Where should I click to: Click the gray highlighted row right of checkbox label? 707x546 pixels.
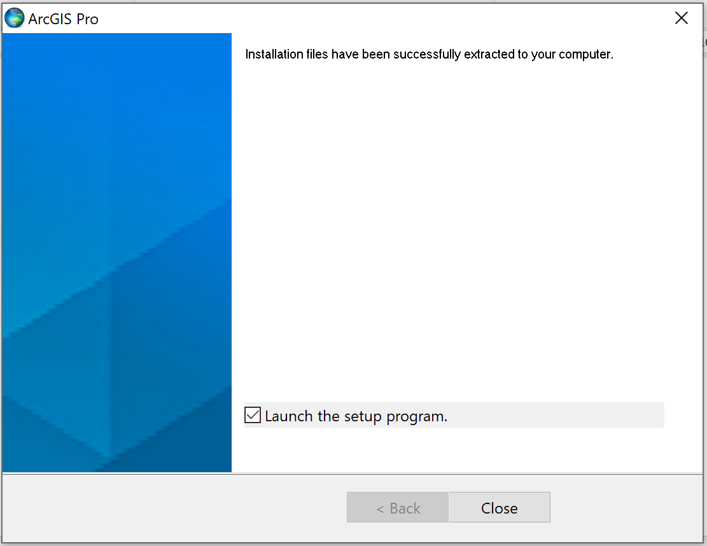coord(556,415)
